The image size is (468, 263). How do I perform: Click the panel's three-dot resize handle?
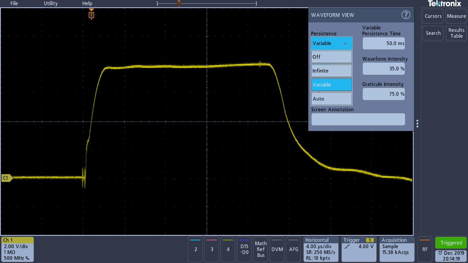pyautogui.click(x=417, y=124)
